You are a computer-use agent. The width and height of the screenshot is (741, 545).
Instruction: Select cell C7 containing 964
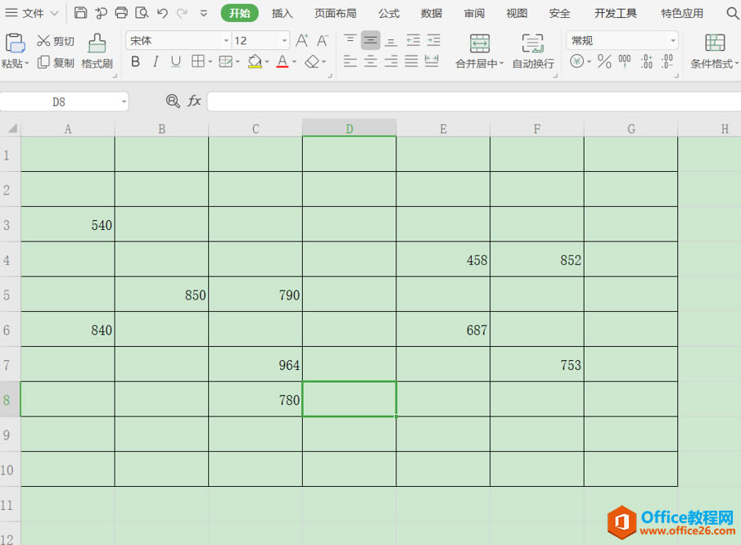pos(255,365)
